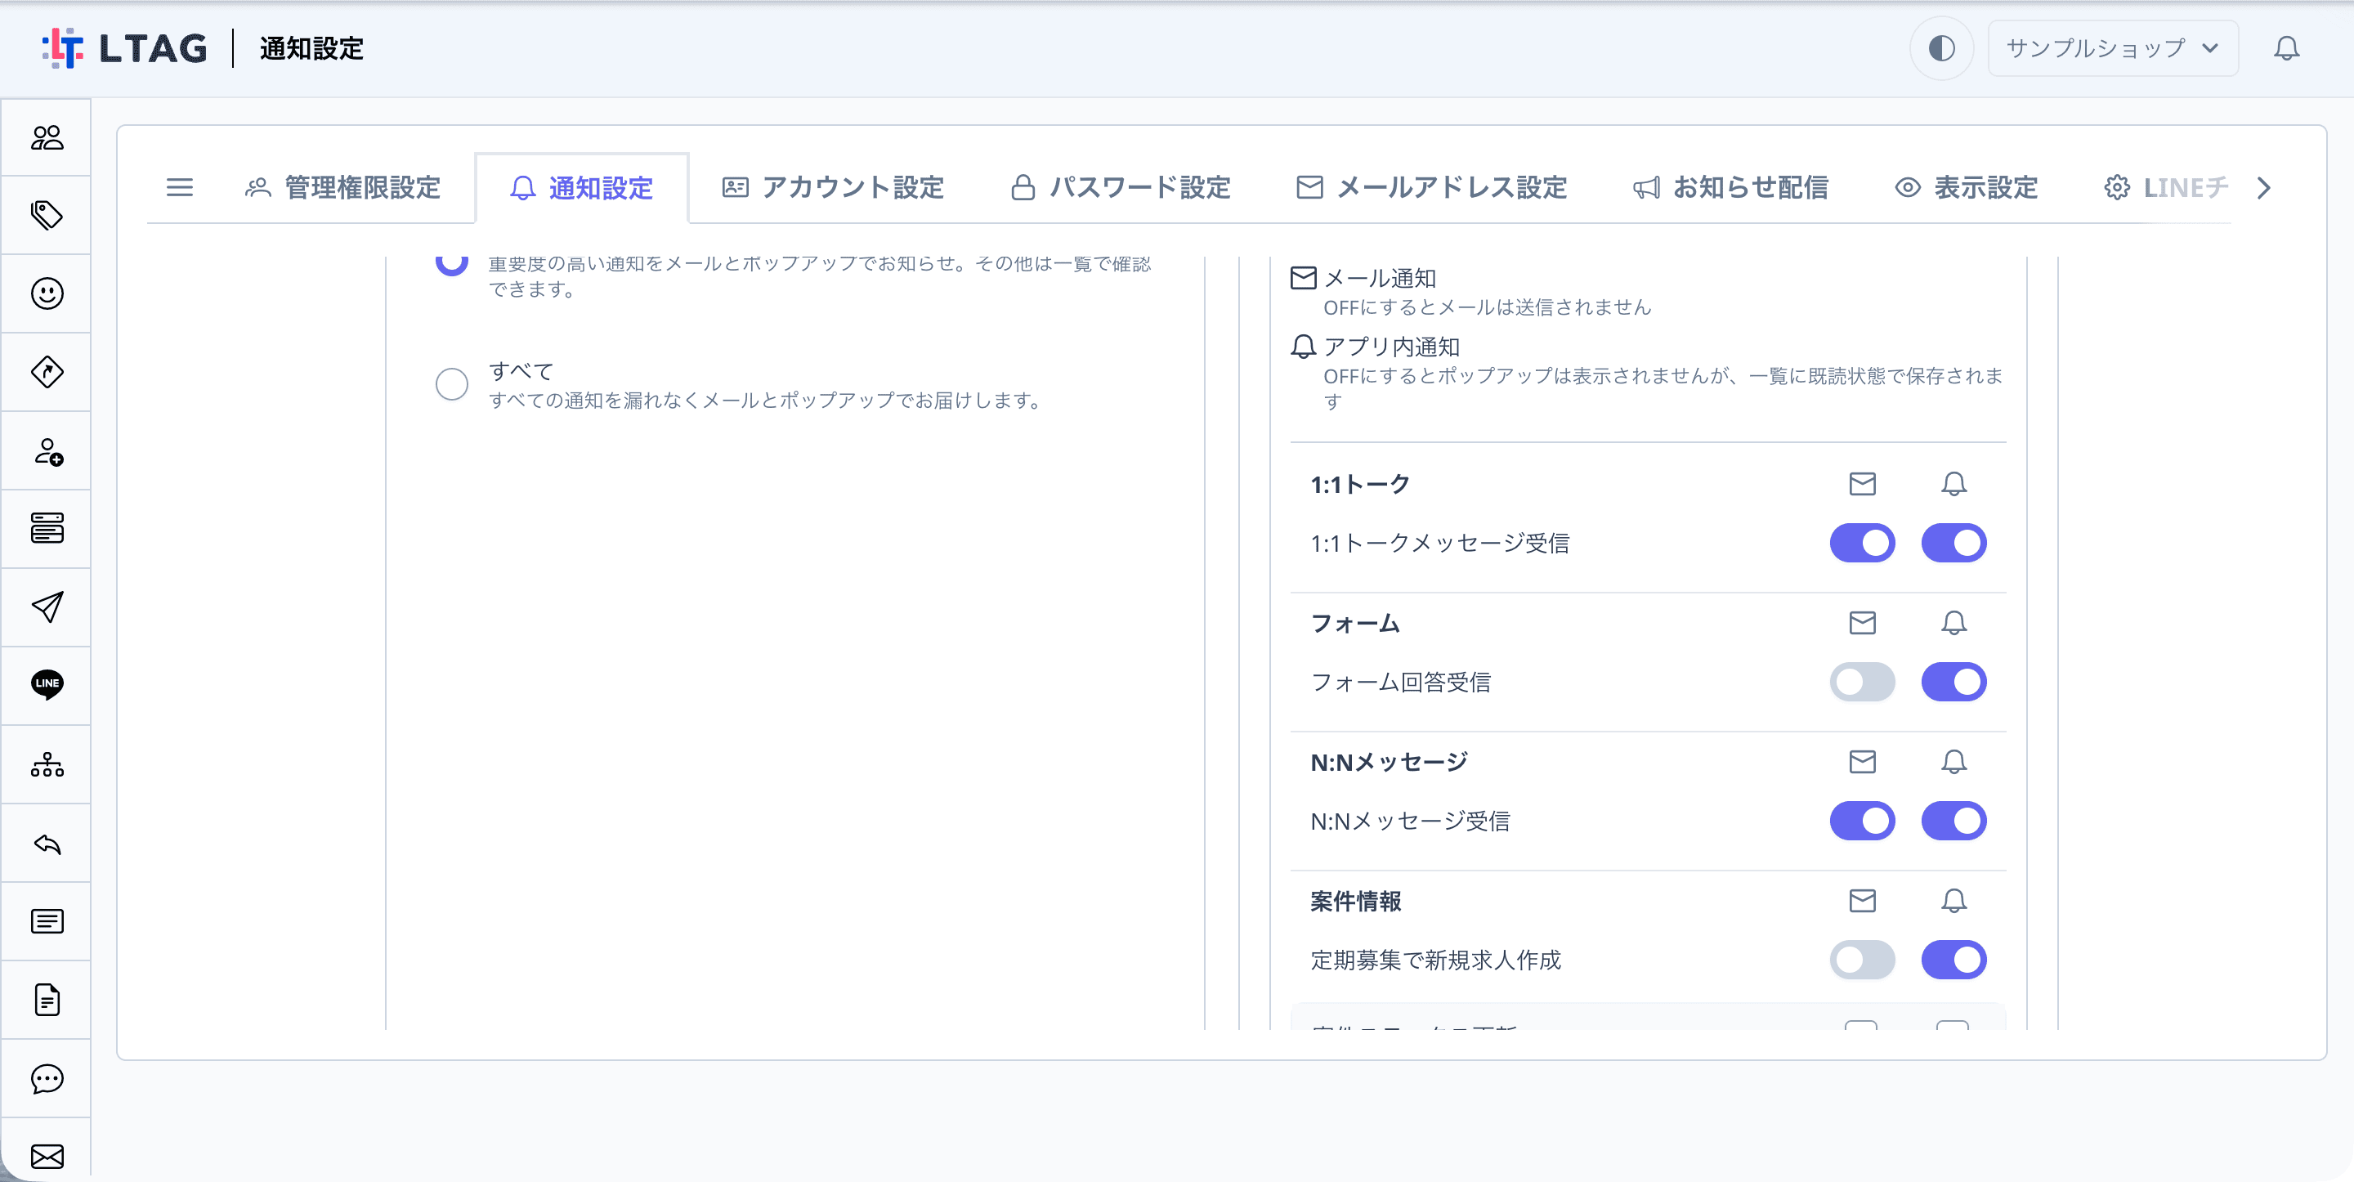The width and height of the screenshot is (2354, 1182).
Task: Toggle in-app notice for フォーム回答受信
Action: [x=1953, y=682]
